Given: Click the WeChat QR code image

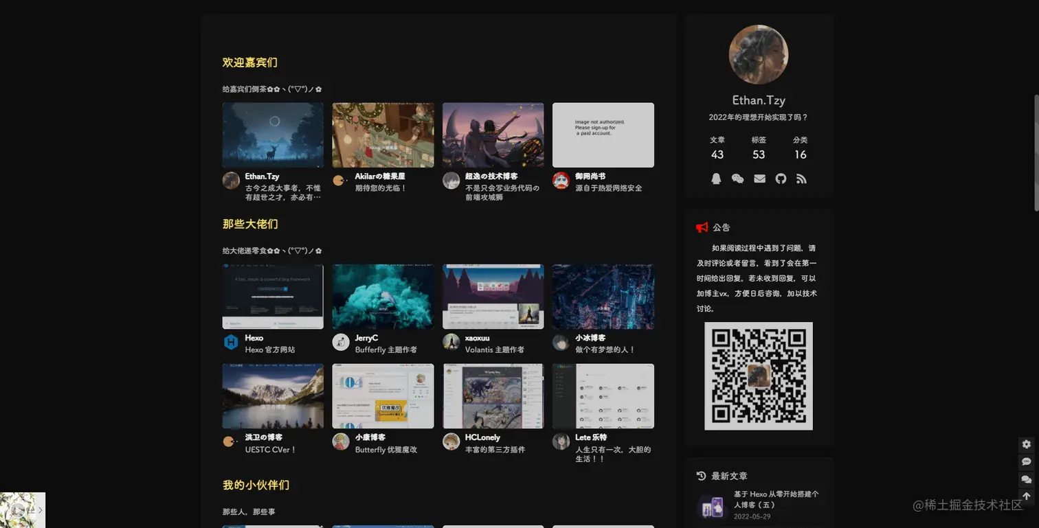Looking at the screenshot, I should coord(759,376).
